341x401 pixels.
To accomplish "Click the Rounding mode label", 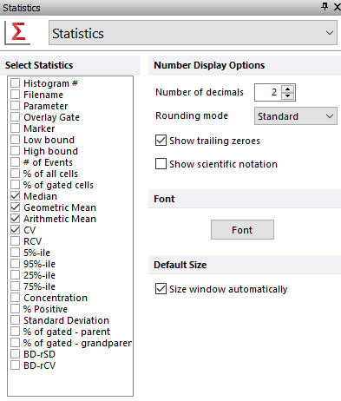I will point(192,115).
